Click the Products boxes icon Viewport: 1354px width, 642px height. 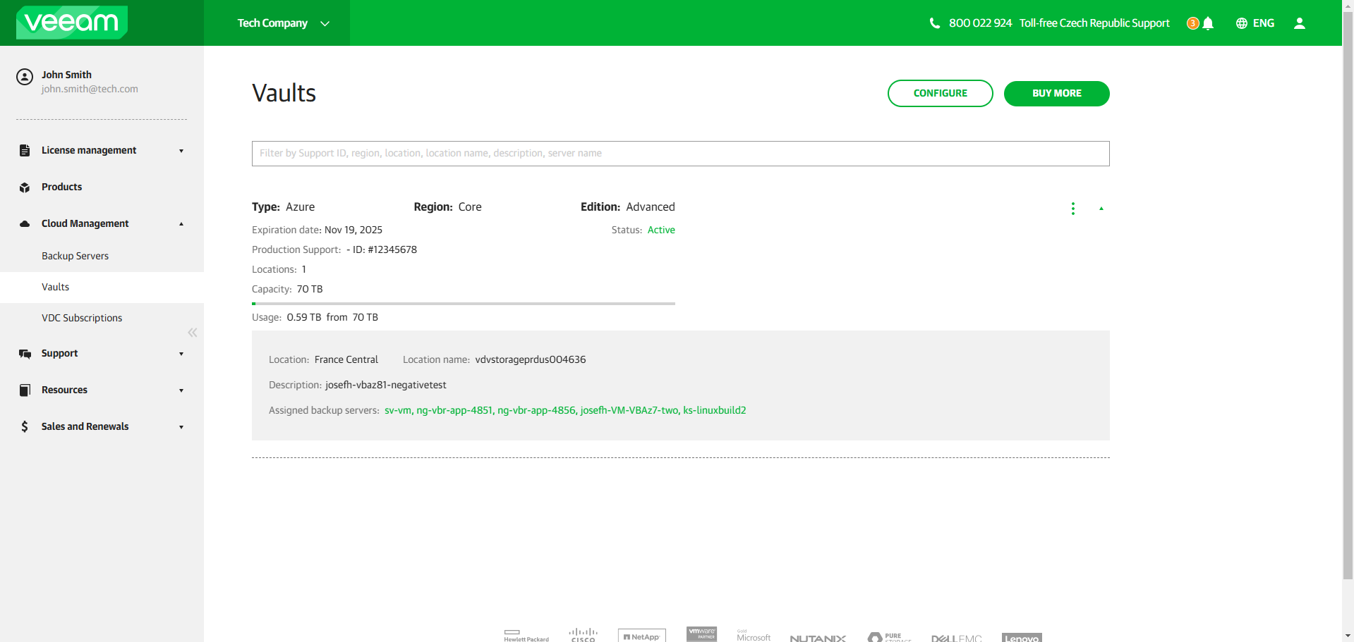coord(25,187)
